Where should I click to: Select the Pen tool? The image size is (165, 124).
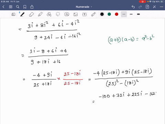(22, 14)
